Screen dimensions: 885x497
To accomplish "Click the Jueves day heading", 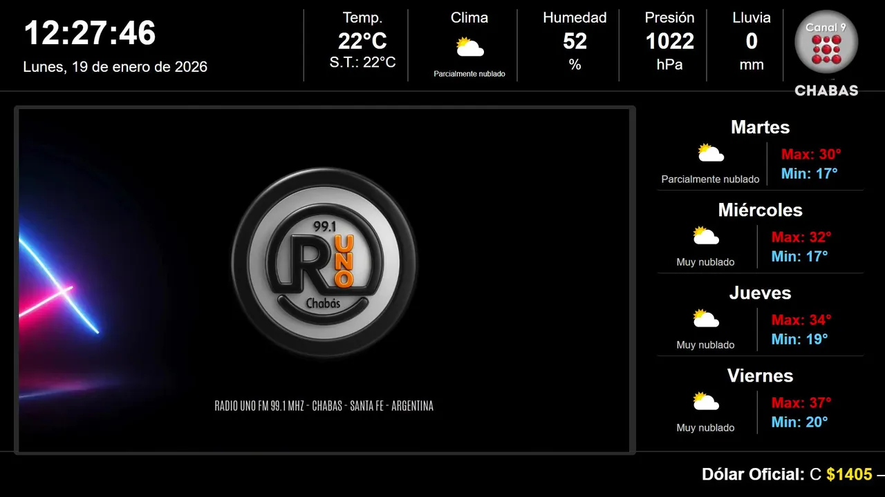I will [760, 293].
